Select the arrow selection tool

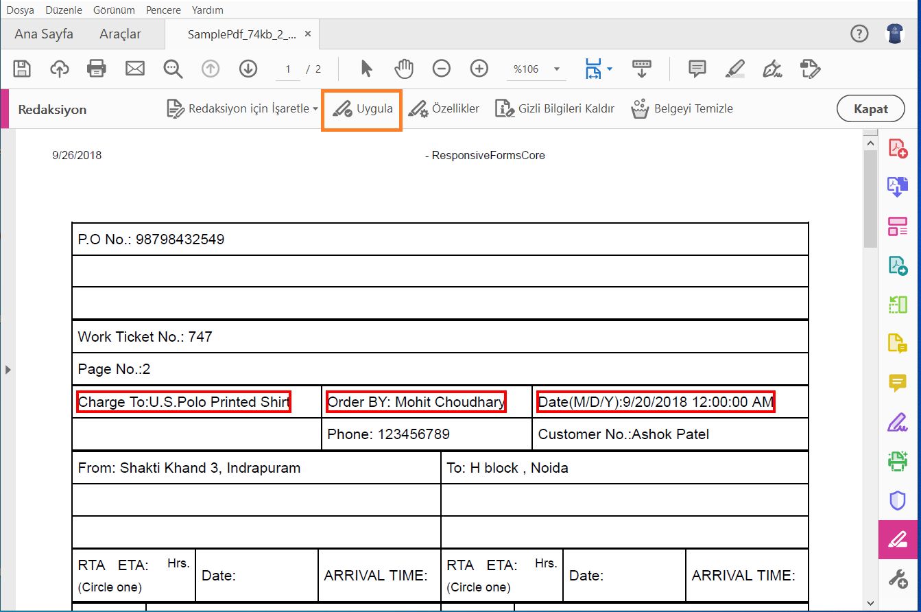[367, 69]
